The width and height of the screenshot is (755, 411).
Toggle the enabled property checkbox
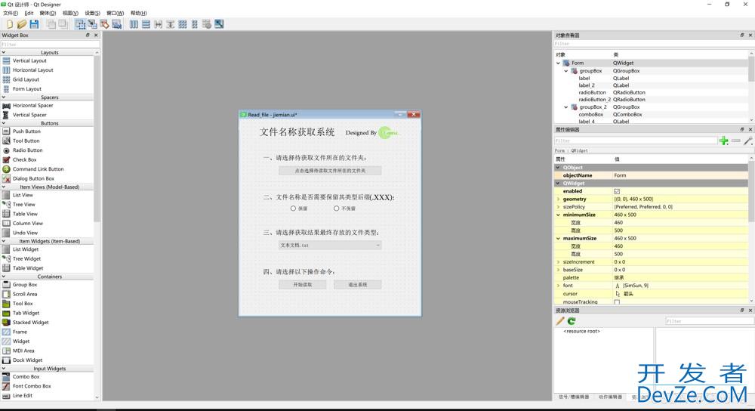[x=617, y=191]
